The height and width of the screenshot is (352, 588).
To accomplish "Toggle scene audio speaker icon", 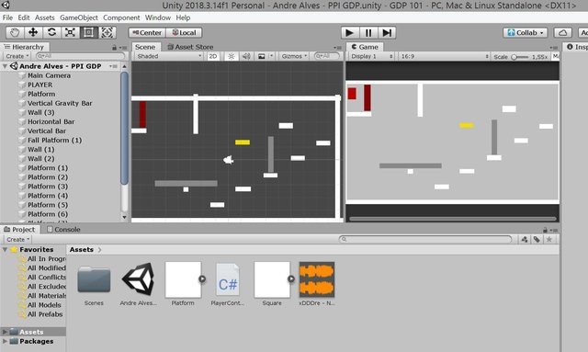I will coord(246,56).
